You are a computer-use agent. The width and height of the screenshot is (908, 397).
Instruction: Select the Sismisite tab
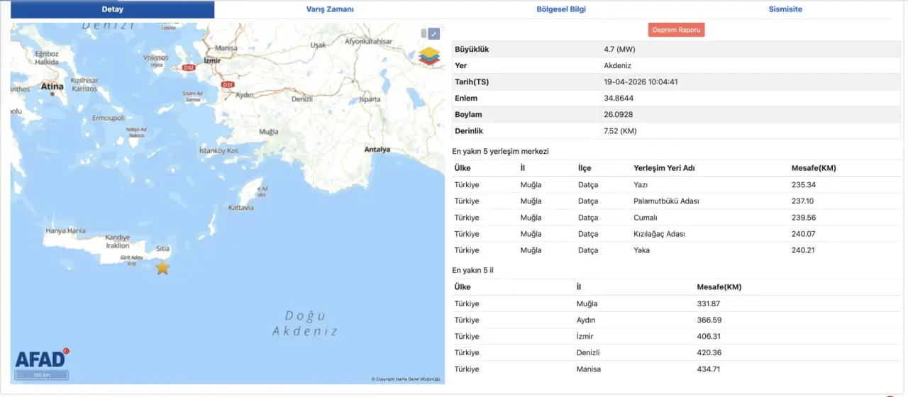pyautogui.click(x=785, y=9)
